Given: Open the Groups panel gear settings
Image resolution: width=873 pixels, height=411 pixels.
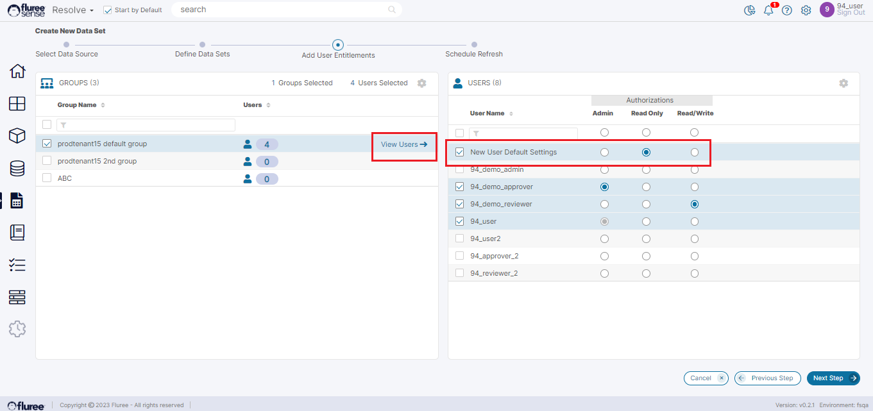Looking at the screenshot, I should [421, 83].
